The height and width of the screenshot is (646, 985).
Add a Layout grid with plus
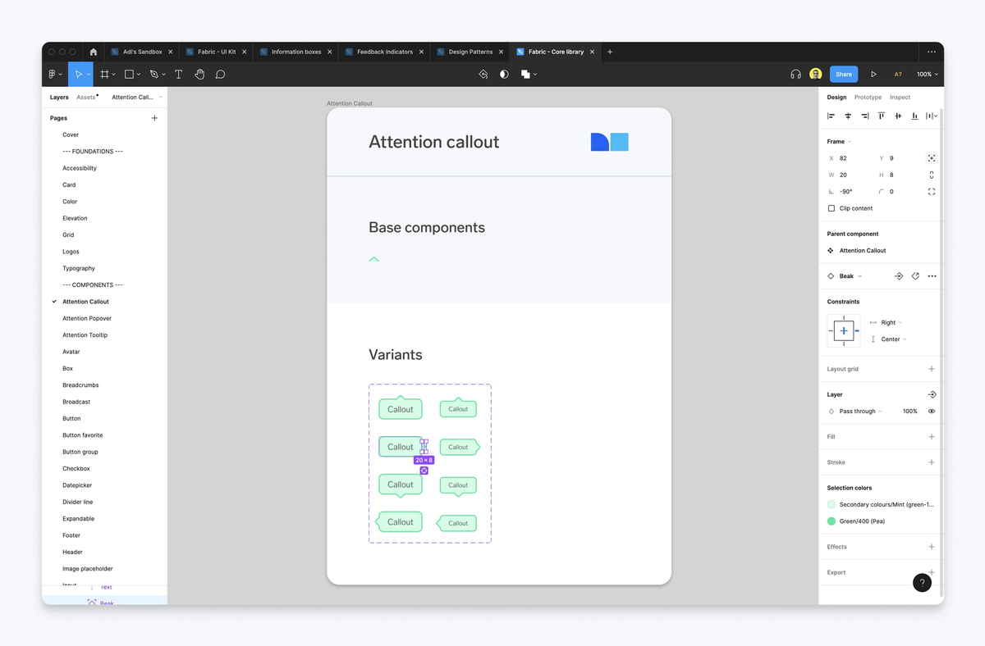[932, 369]
